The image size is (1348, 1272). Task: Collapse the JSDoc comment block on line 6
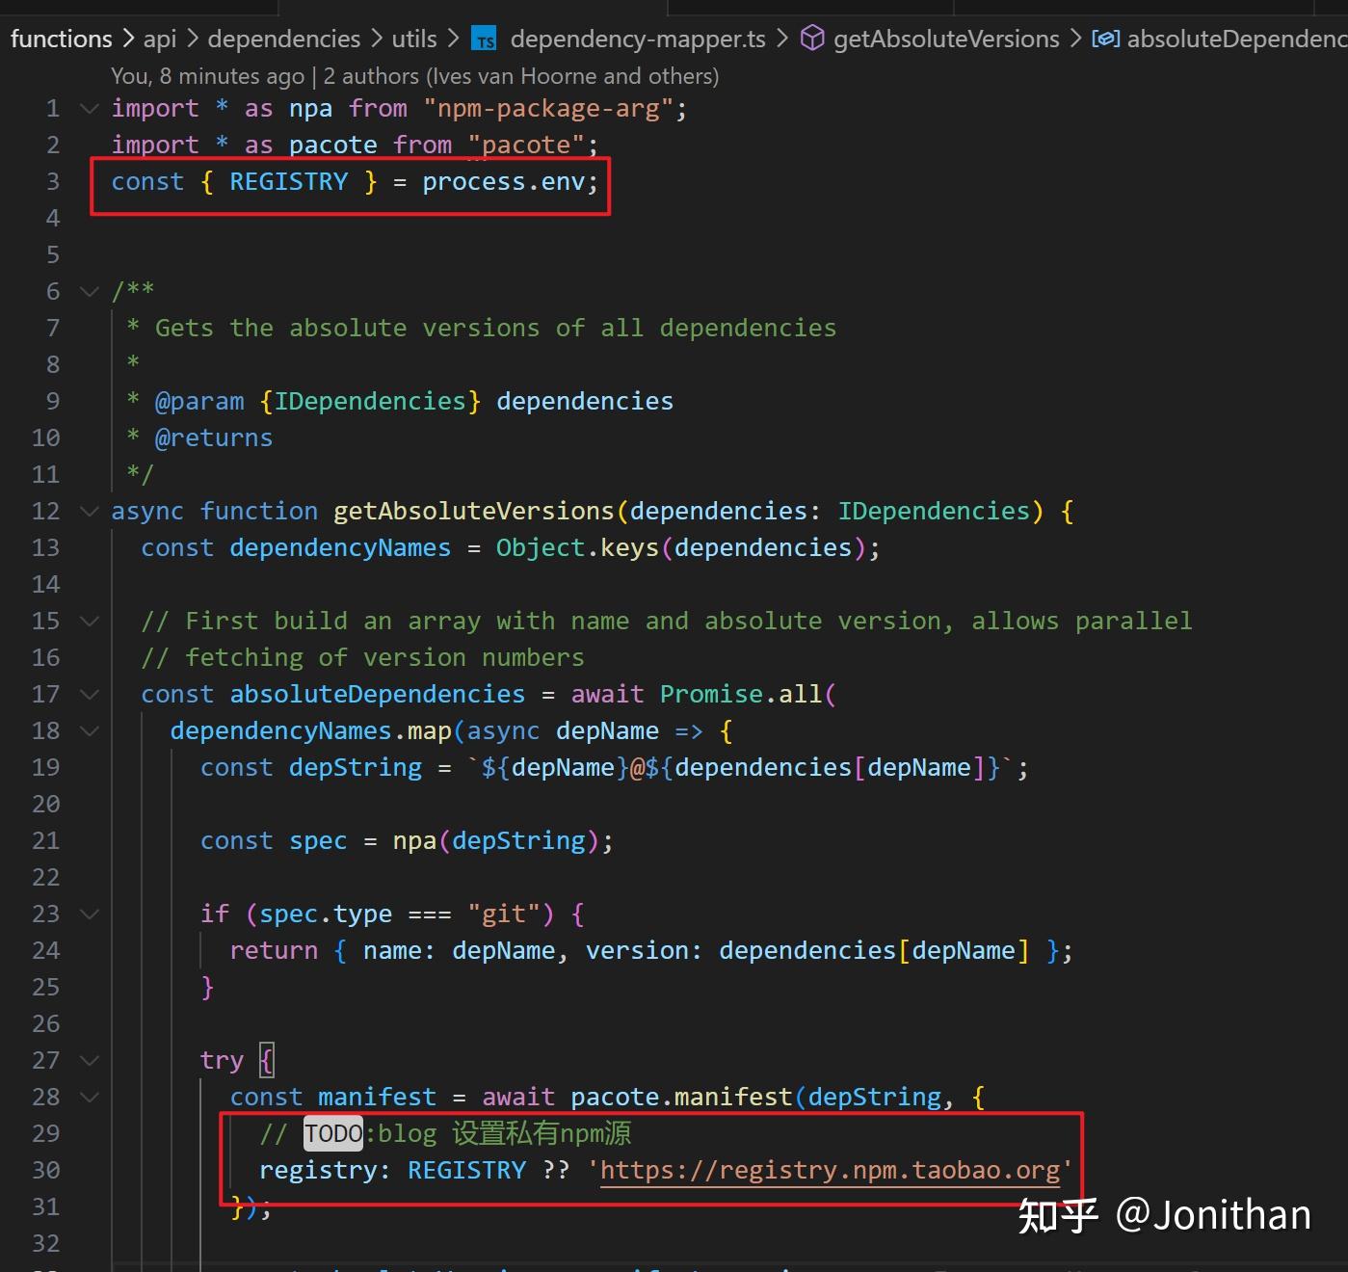tap(89, 290)
